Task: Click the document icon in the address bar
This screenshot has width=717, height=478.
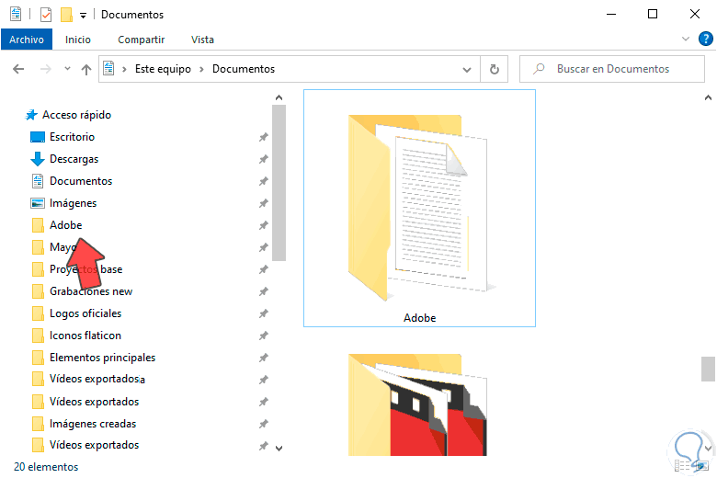Action: coord(108,69)
